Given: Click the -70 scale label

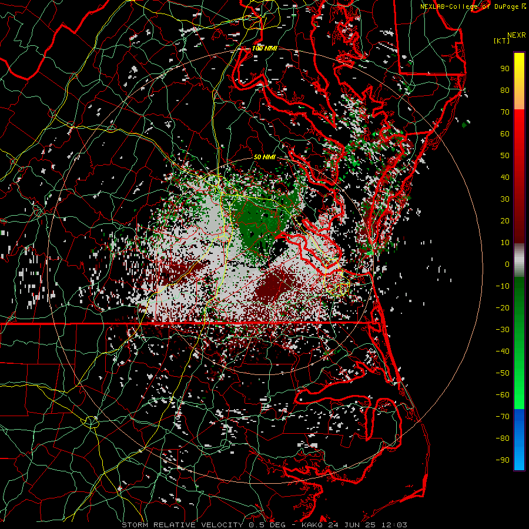Looking at the screenshot, I should point(503,417).
